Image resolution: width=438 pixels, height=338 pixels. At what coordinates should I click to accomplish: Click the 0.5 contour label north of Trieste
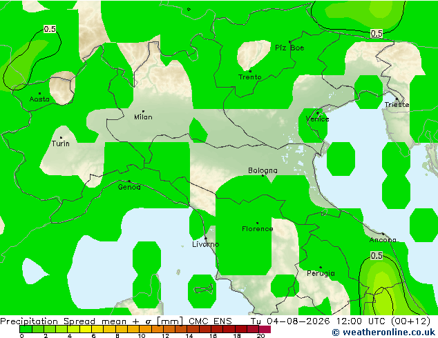coord(377,34)
